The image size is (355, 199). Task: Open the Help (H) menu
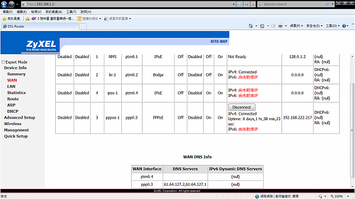pos(86,12)
